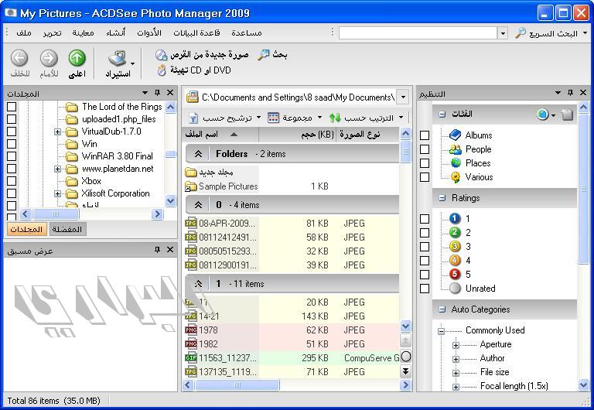Click the Various flower icon
Viewport: 594px width, 410px height.
[456, 177]
